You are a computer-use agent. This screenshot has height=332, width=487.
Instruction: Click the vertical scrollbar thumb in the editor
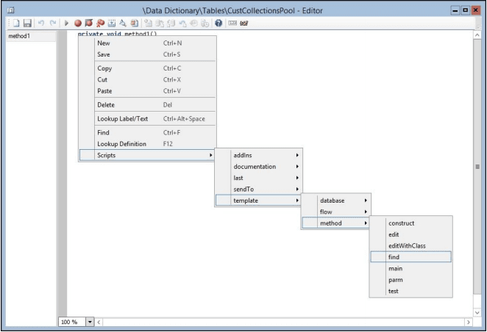tap(479, 167)
